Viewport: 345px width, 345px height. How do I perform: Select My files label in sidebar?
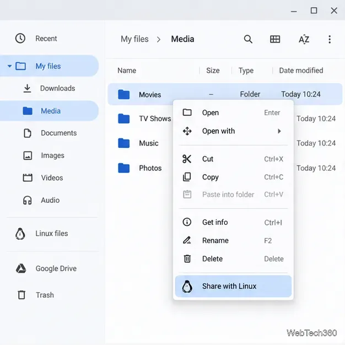48,66
